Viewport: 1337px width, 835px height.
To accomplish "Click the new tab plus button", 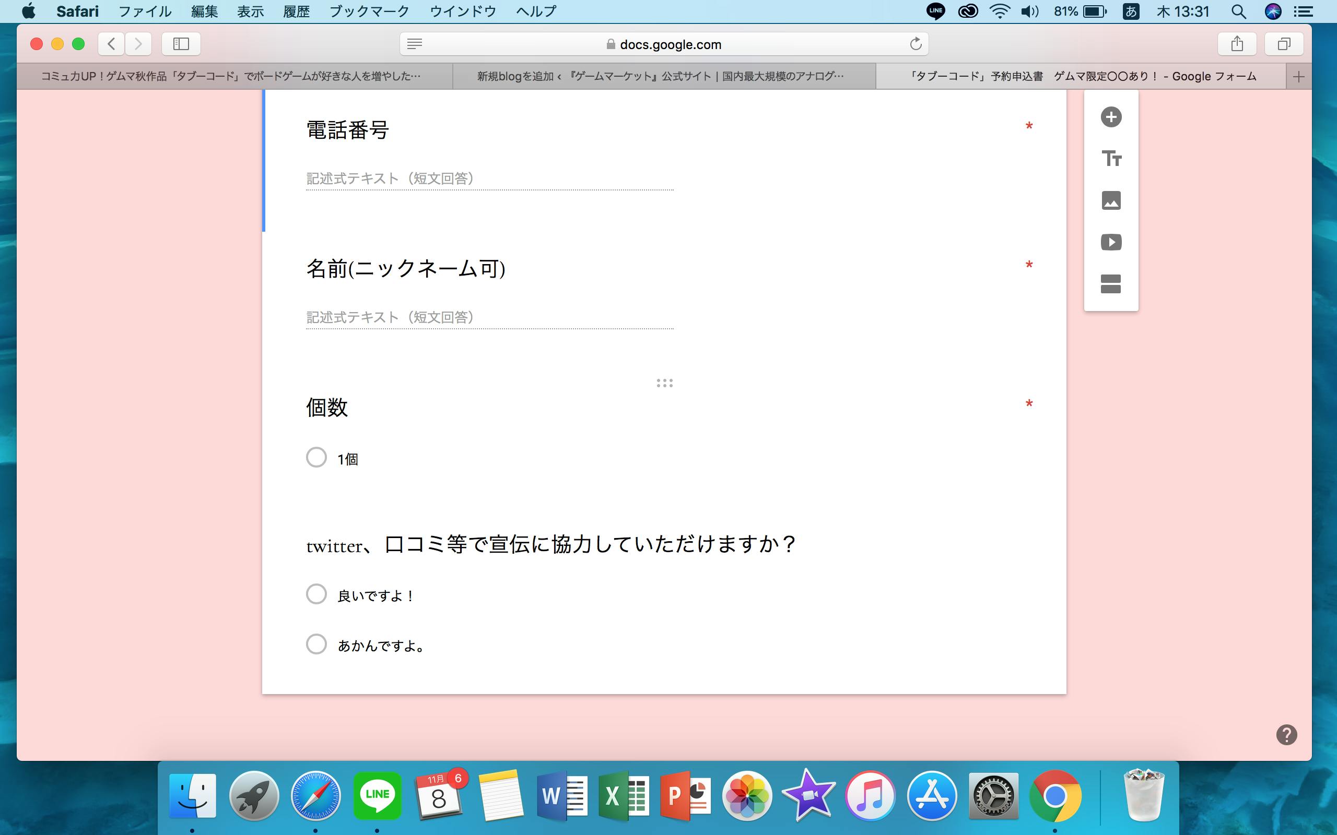I will click(1298, 77).
